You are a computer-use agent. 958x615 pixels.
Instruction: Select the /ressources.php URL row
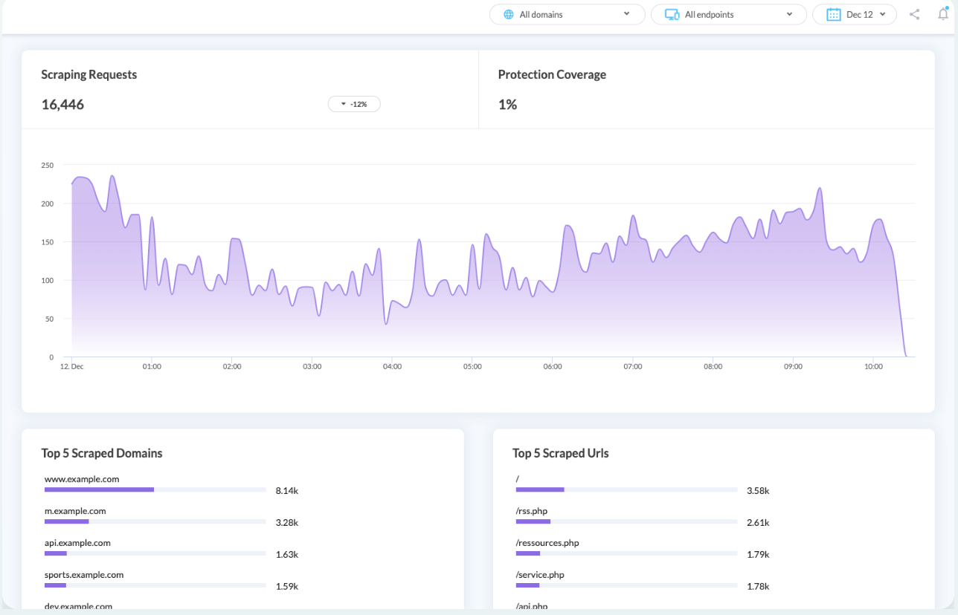pos(547,543)
